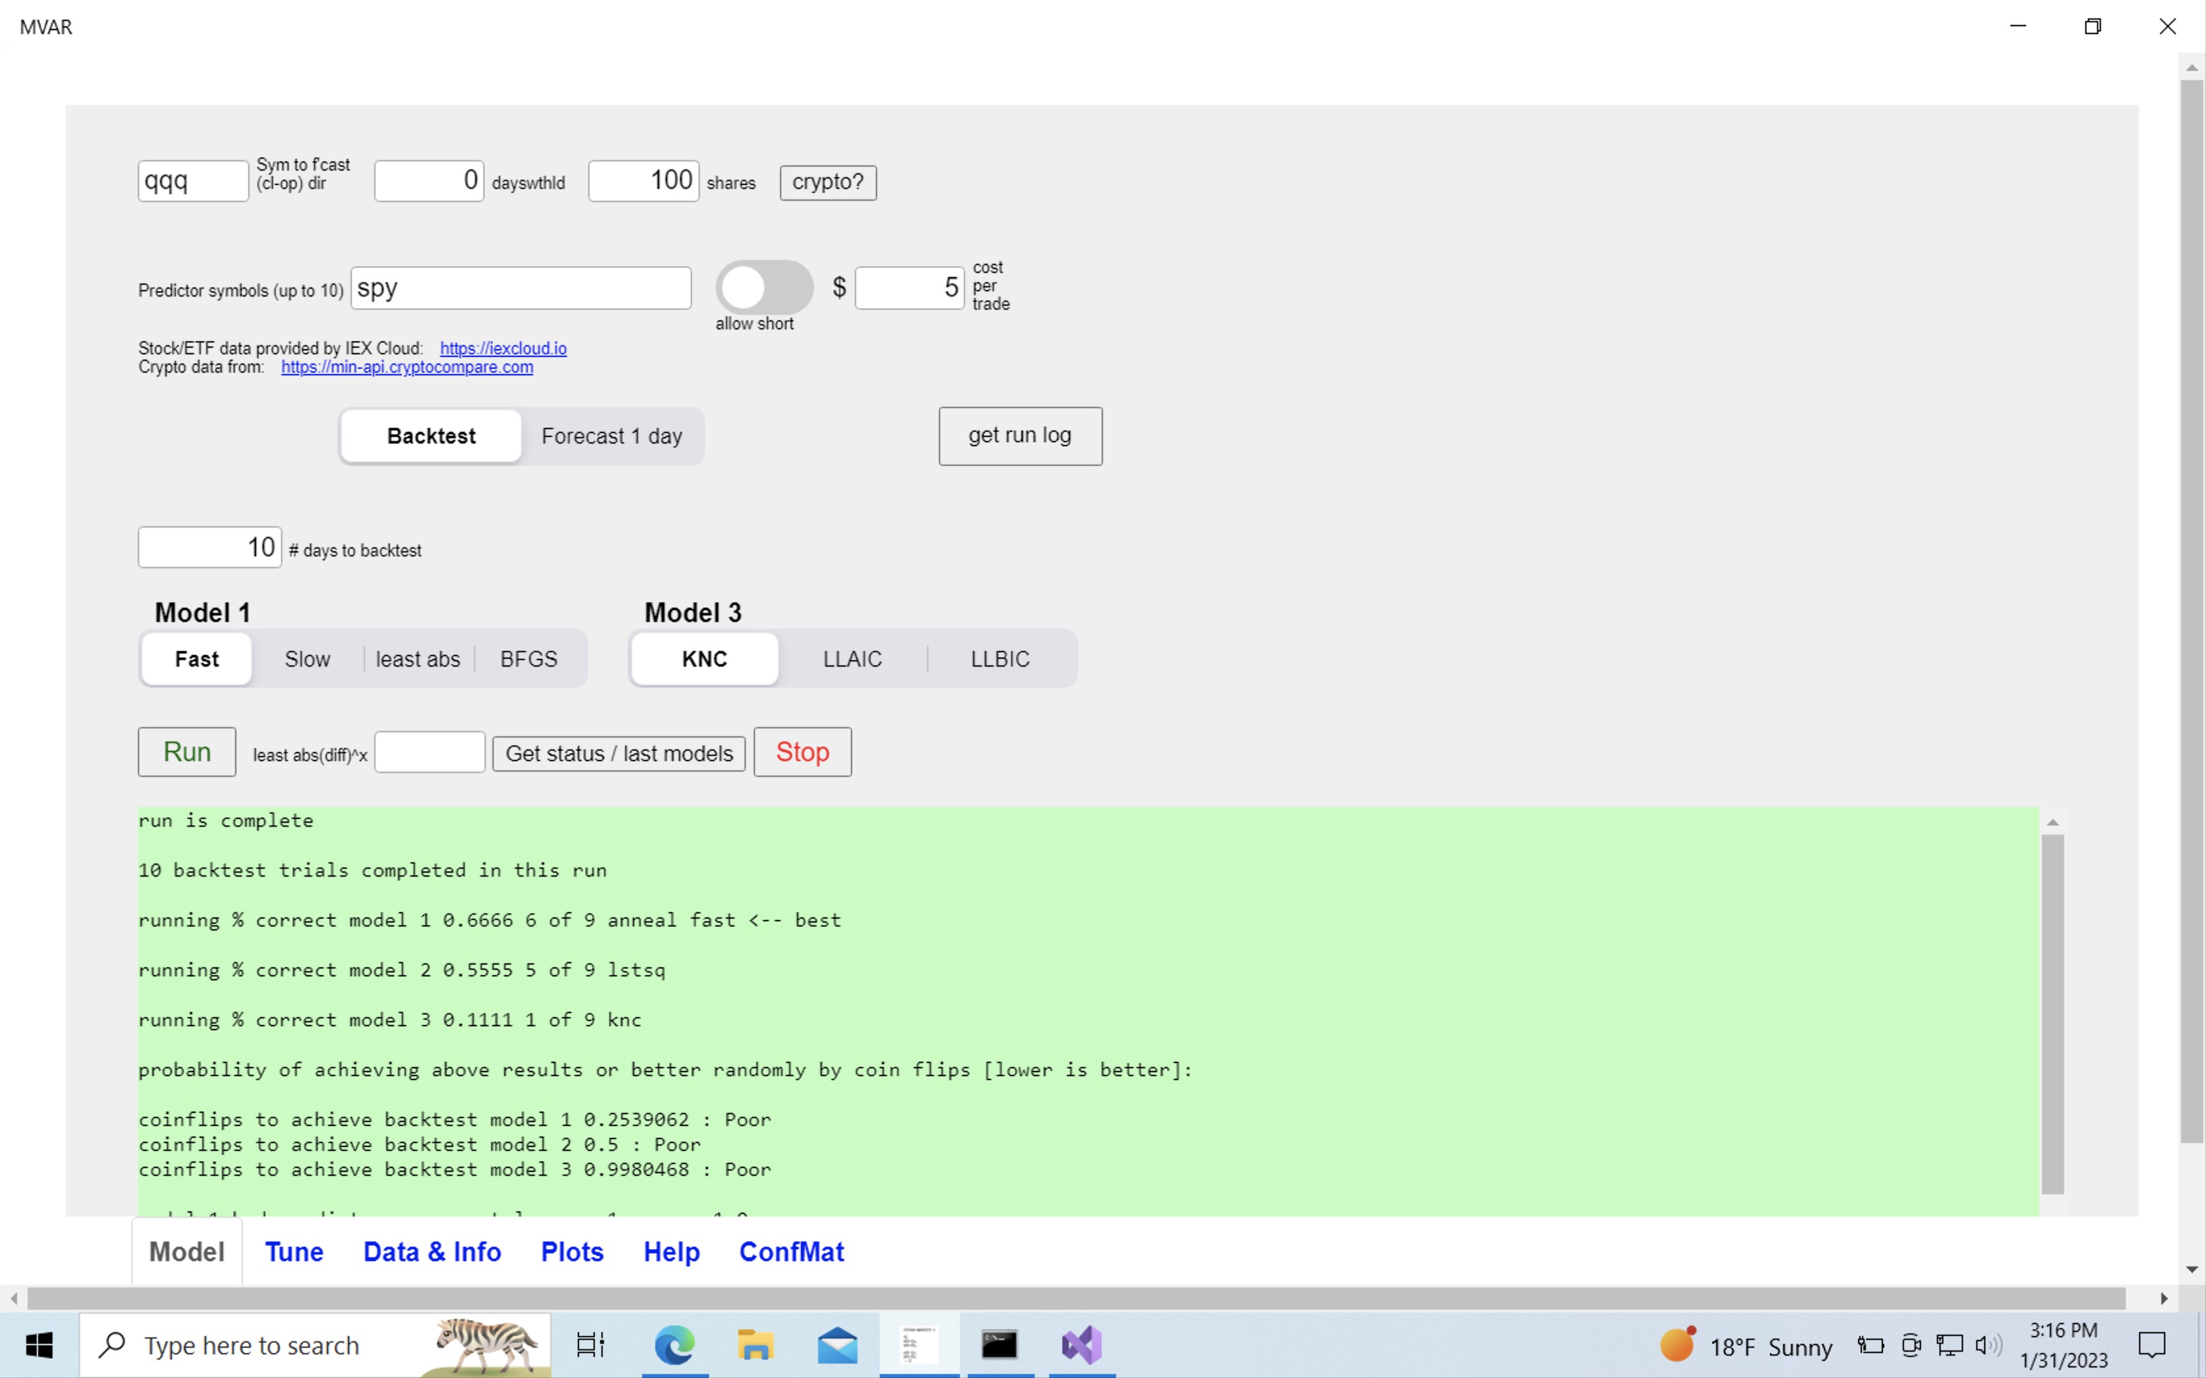The image size is (2206, 1378).
Task: Open Microsoft Edge from the taskbar
Action: point(674,1345)
